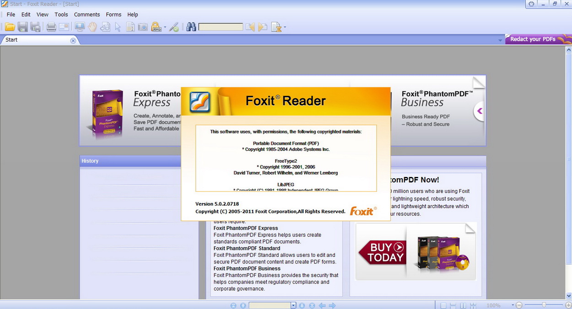
Task: Open the View menu
Action: click(x=43, y=15)
